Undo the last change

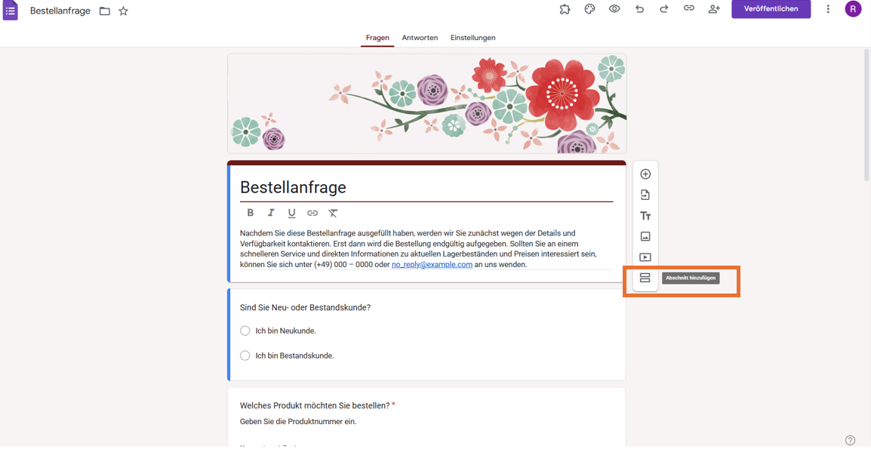coord(639,9)
